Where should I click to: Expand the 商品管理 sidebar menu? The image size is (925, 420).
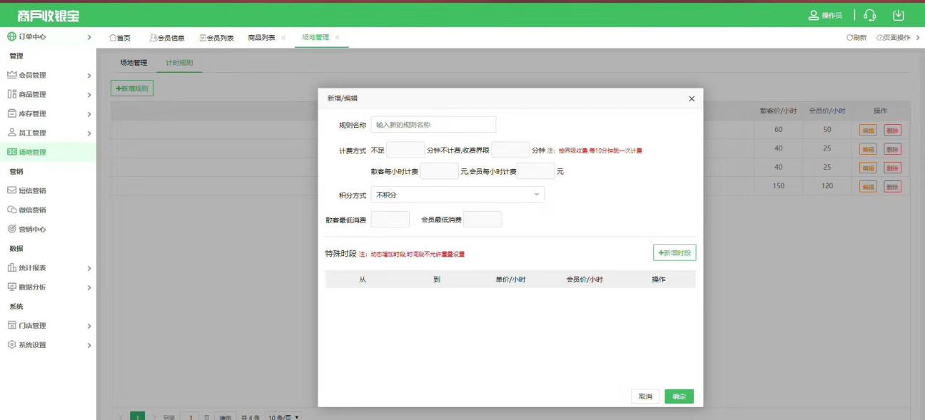click(48, 94)
